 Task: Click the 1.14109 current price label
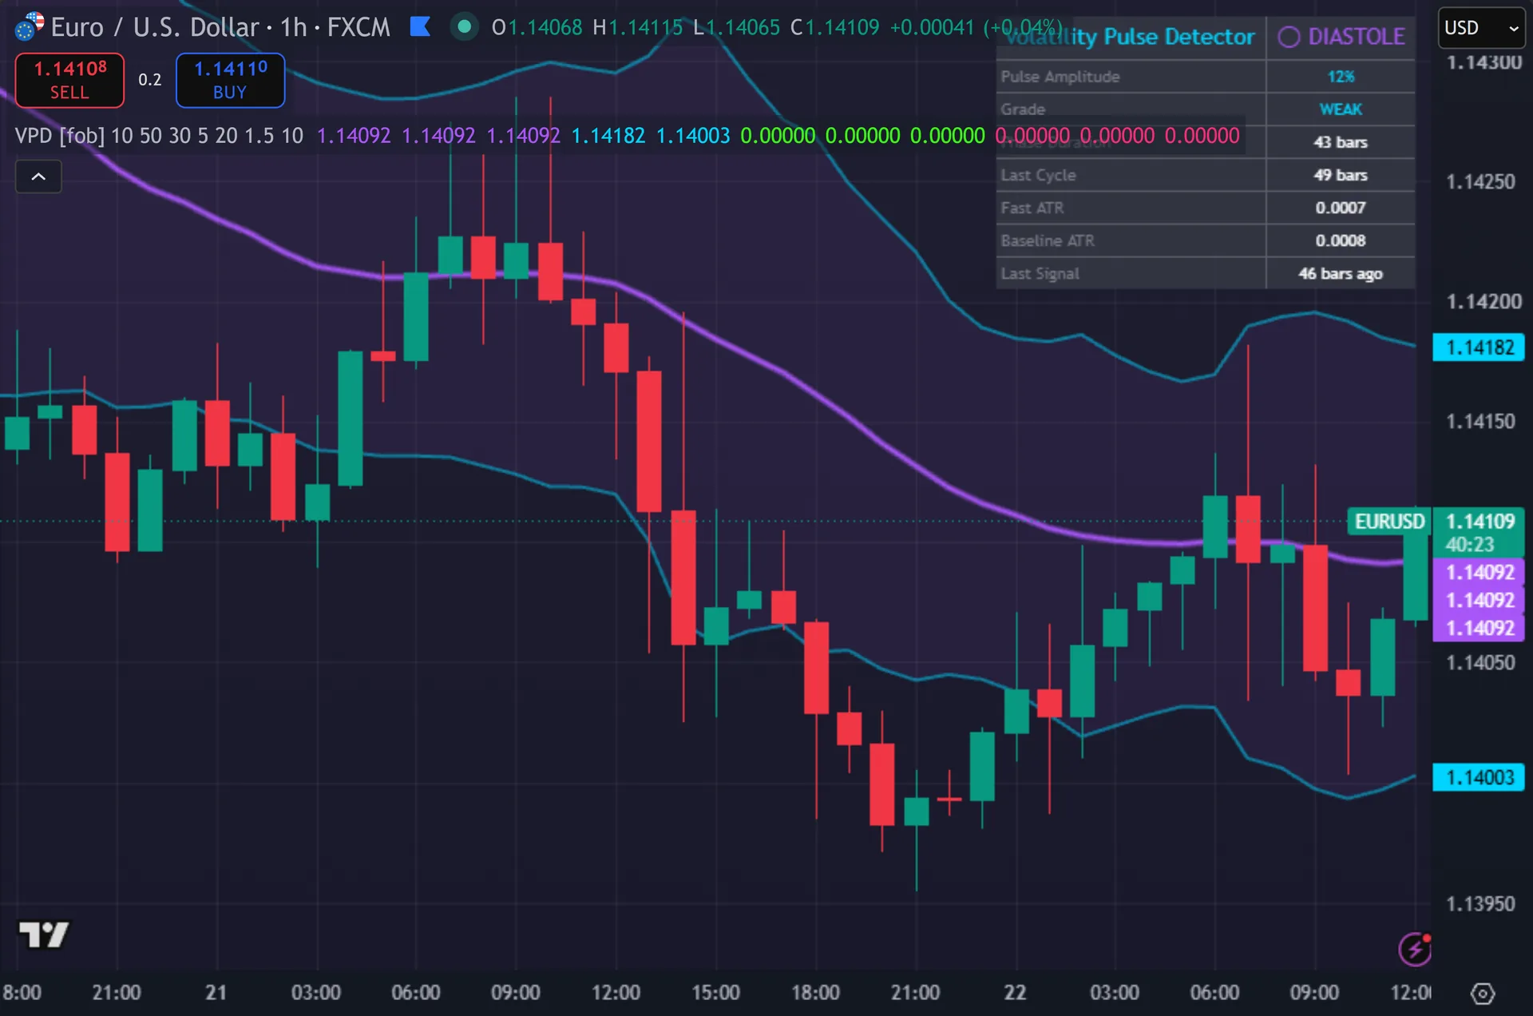(x=1480, y=522)
